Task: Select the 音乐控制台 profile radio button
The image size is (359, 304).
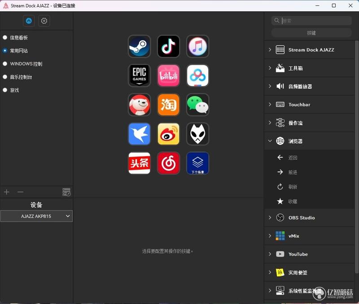Action: coord(5,77)
